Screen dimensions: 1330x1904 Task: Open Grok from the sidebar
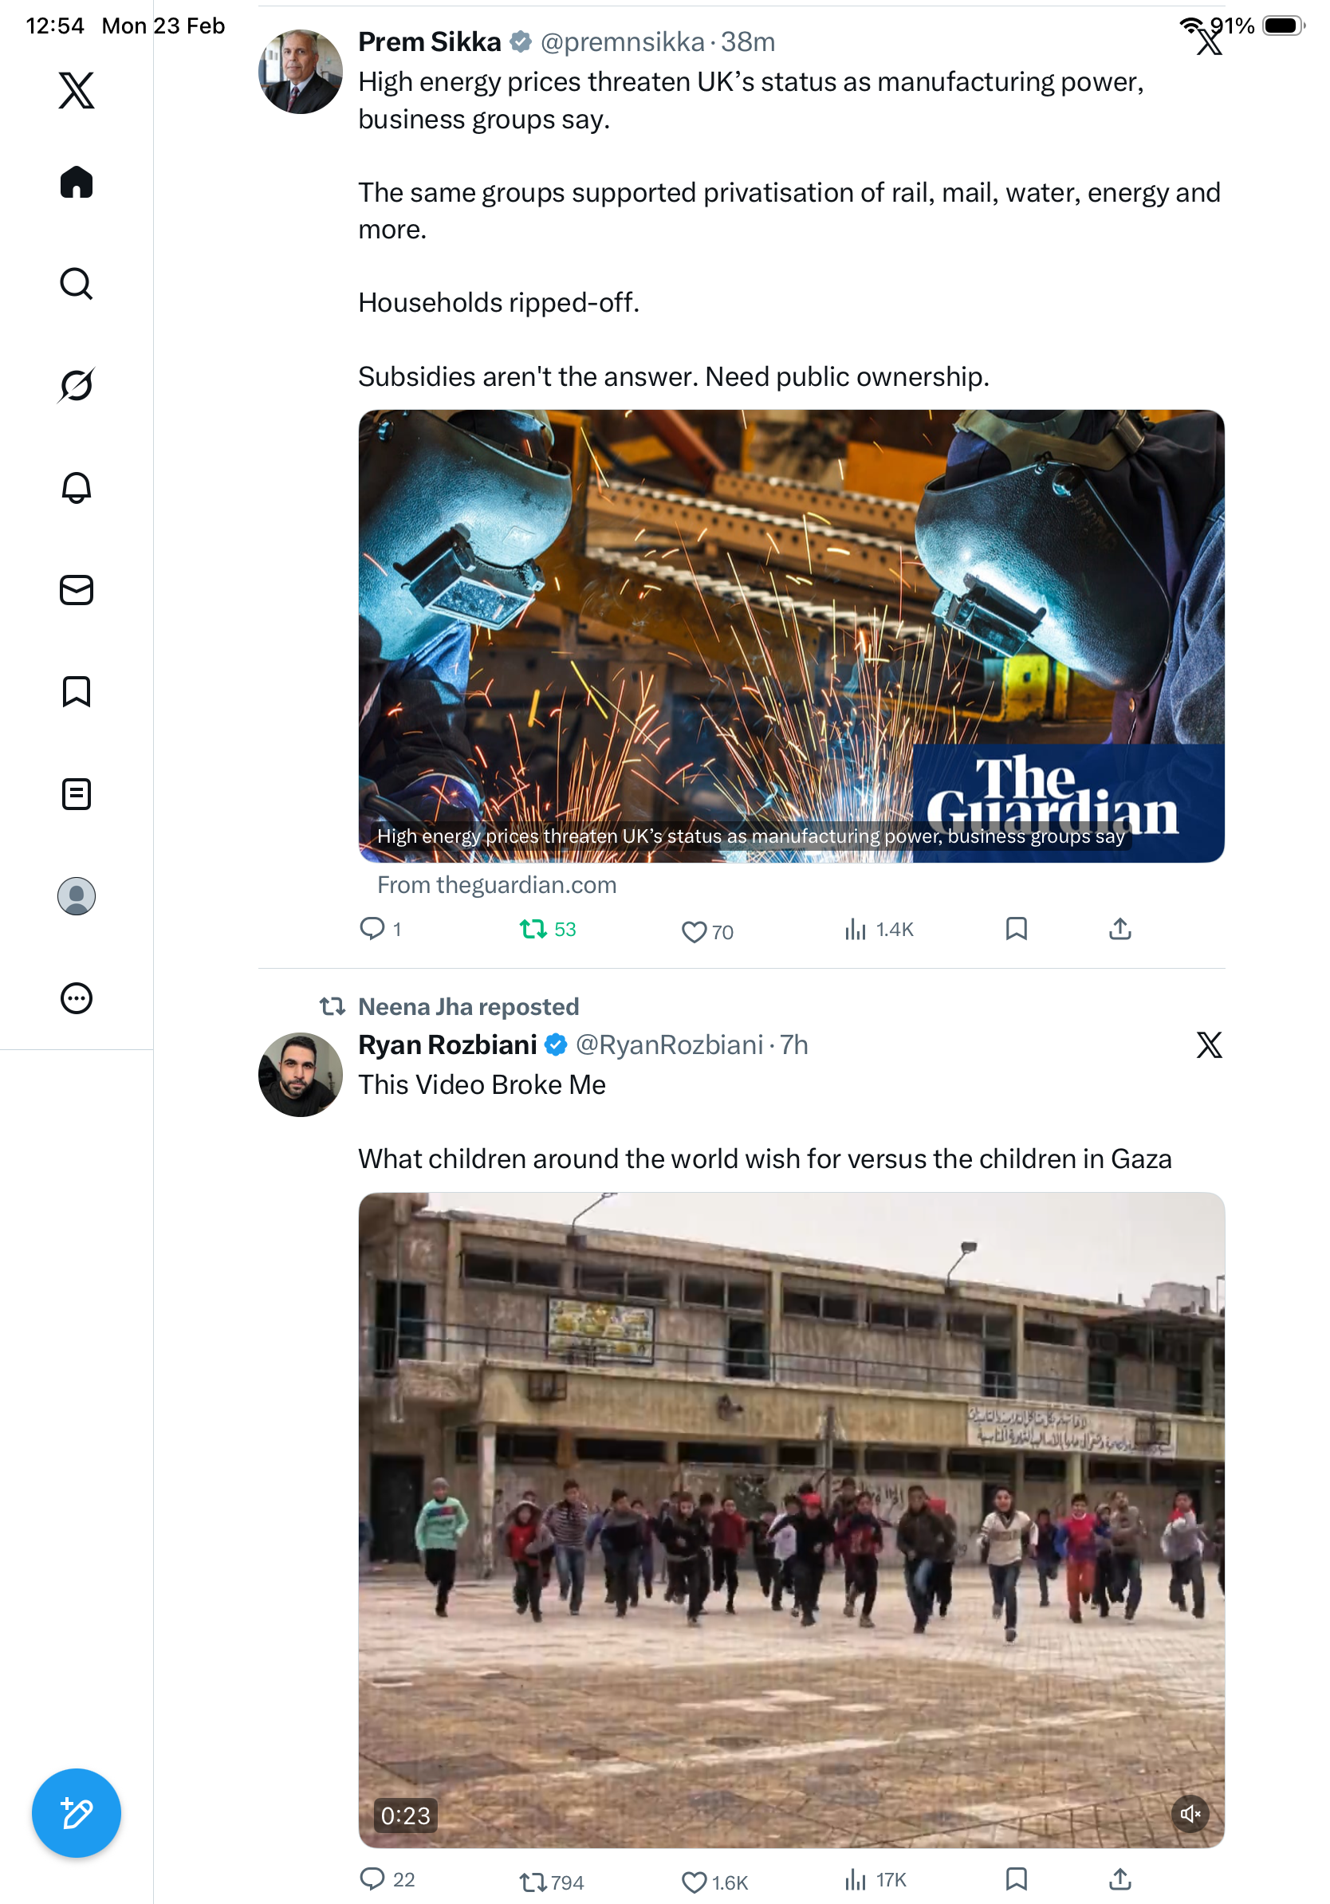77,385
